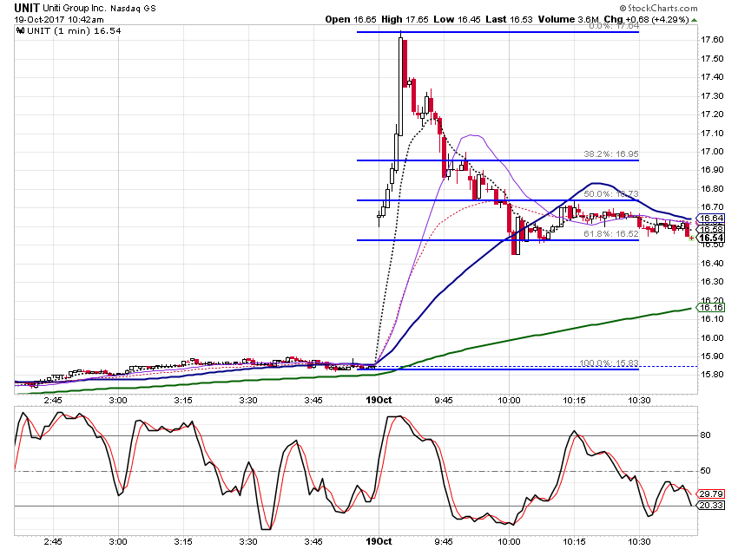
Task: Click the 17.60 price axis label
Action: pyautogui.click(x=712, y=40)
